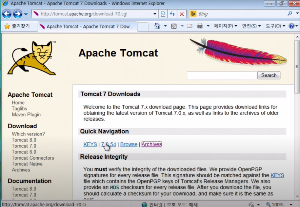Click the 100% zoom level button
This screenshot has width=300, height=207.
click(x=275, y=204)
